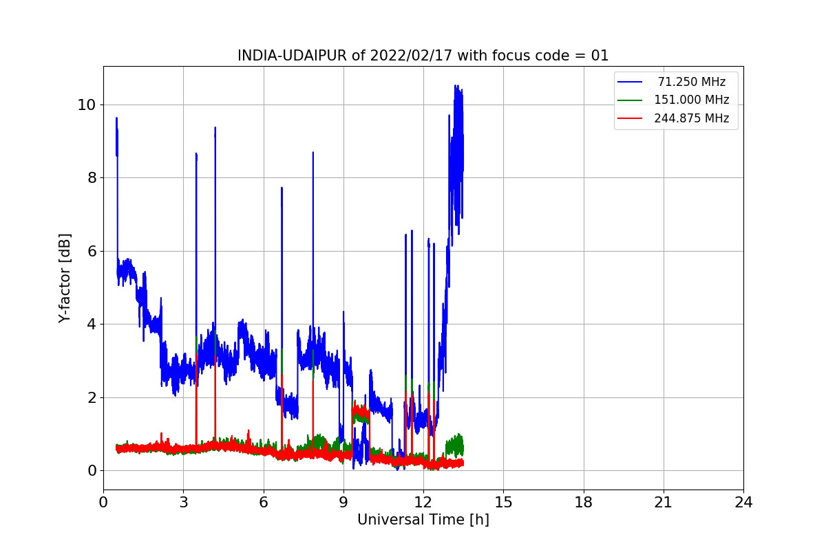Click the green line sample in legend
This screenshot has width=826, height=550.
[x=630, y=100]
